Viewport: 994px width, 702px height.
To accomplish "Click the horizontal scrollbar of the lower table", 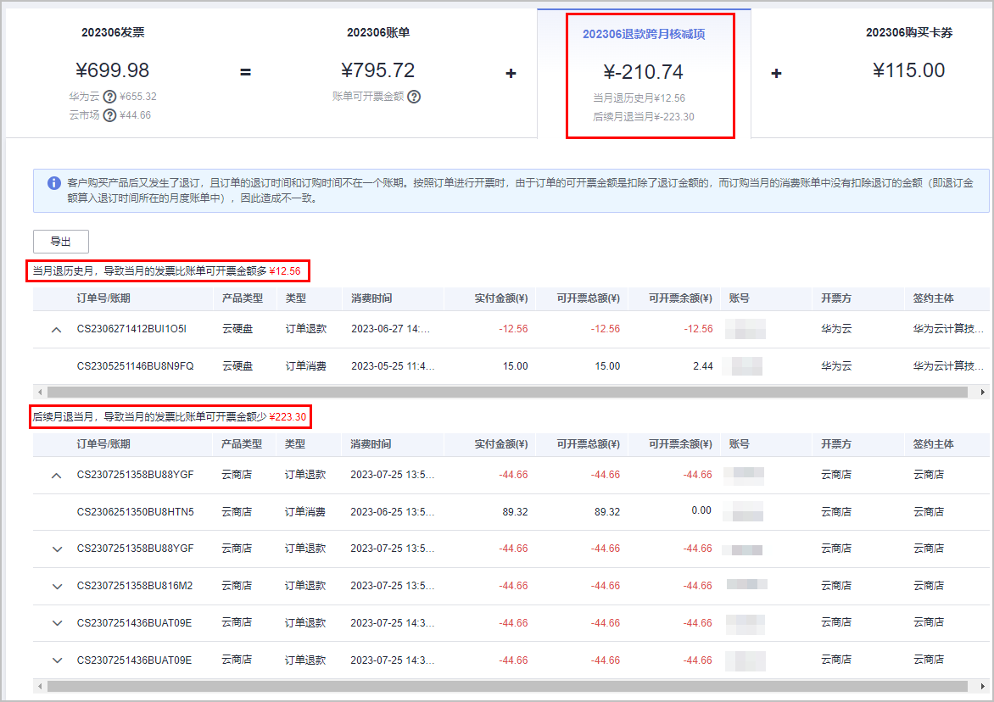I will [x=509, y=685].
